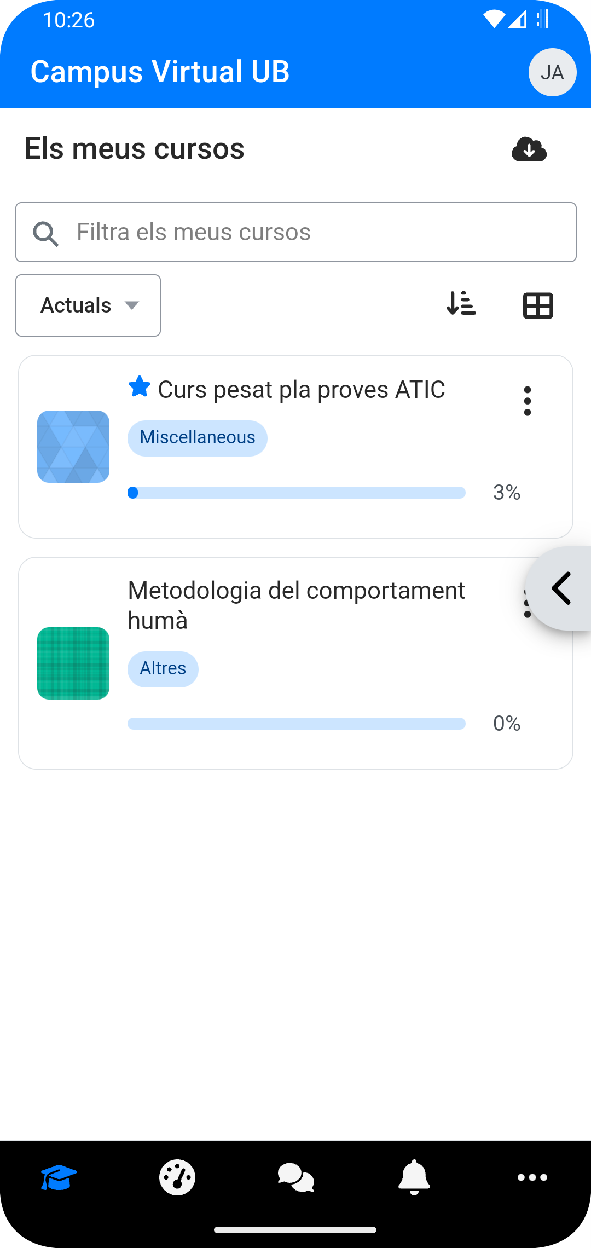Open the Notifications bell tab
This screenshot has height=1248, width=591.
[414, 1177]
